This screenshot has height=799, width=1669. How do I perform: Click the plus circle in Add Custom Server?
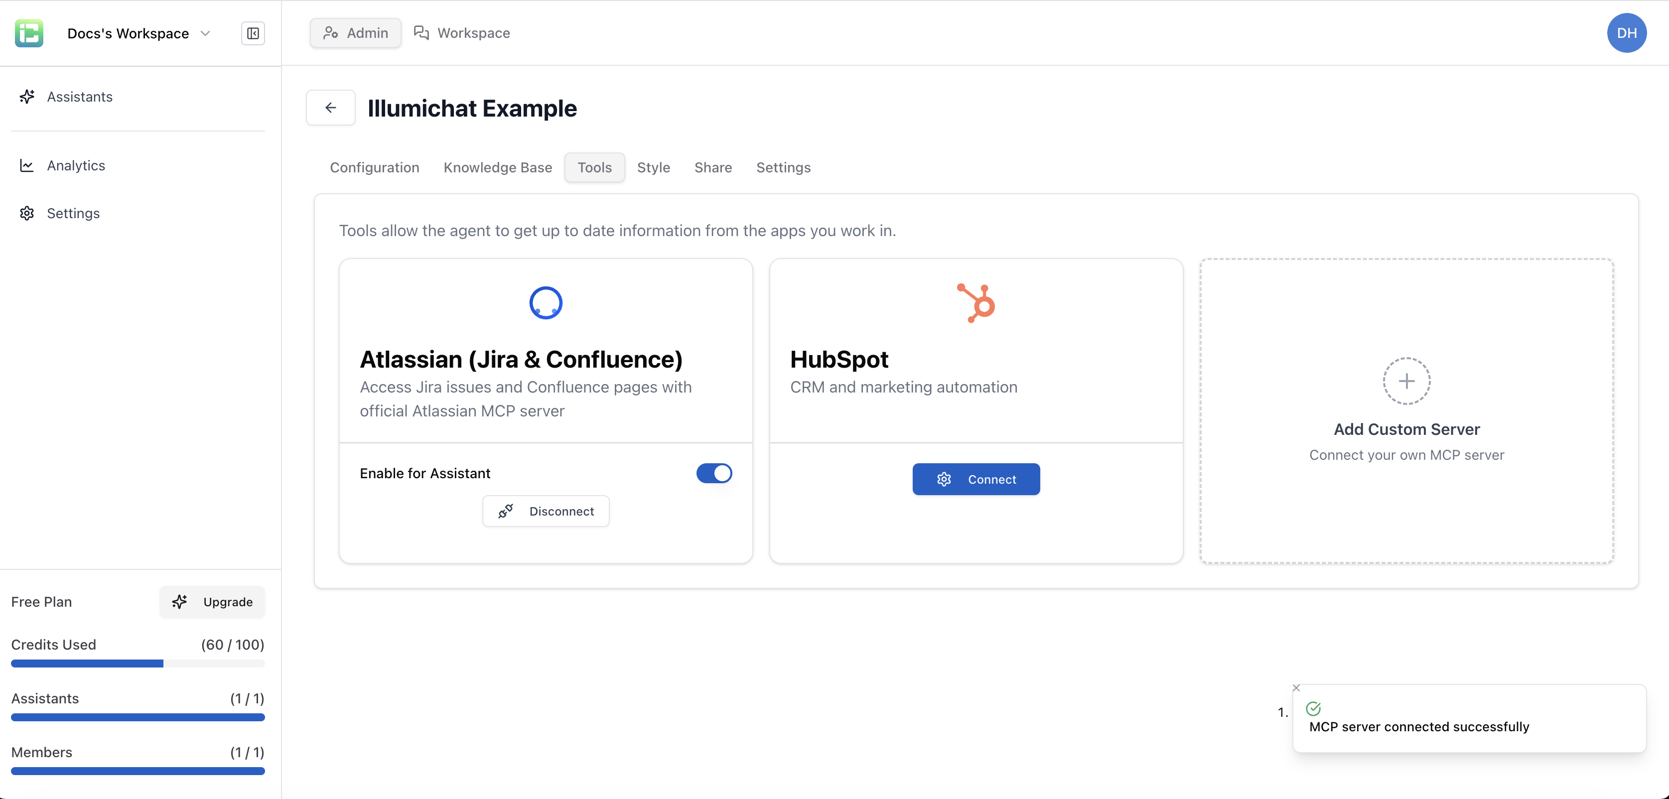coord(1406,381)
